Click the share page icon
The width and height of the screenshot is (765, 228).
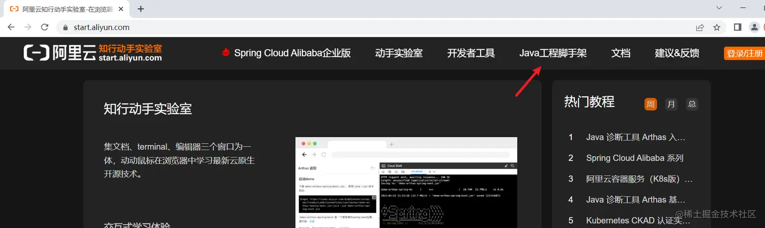[x=700, y=27]
